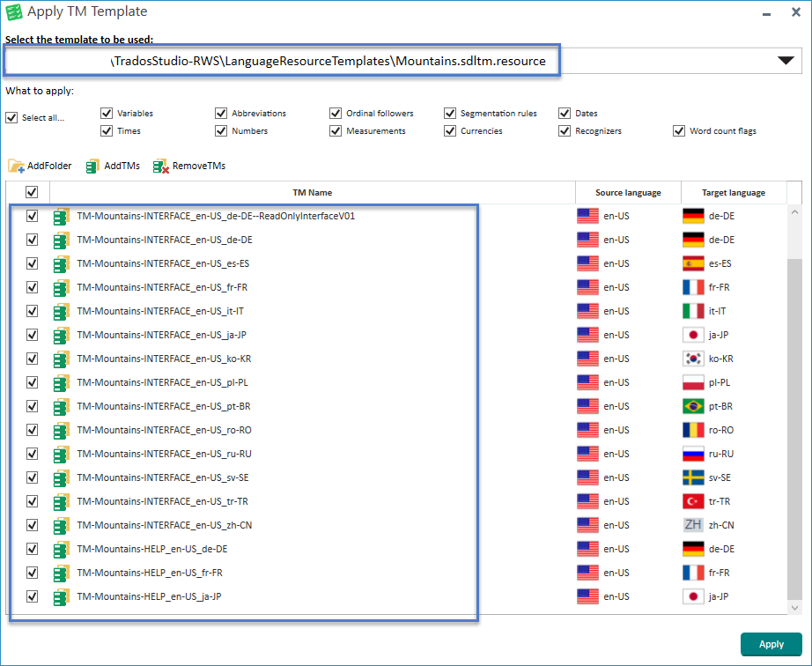
Task: Uncheck the Abbreviations option
Action: pyautogui.click(x=221, y=113)
